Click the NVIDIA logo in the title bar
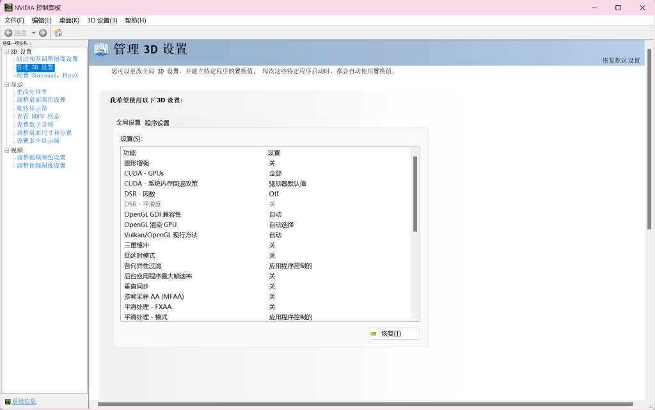 tap(8, 8)
